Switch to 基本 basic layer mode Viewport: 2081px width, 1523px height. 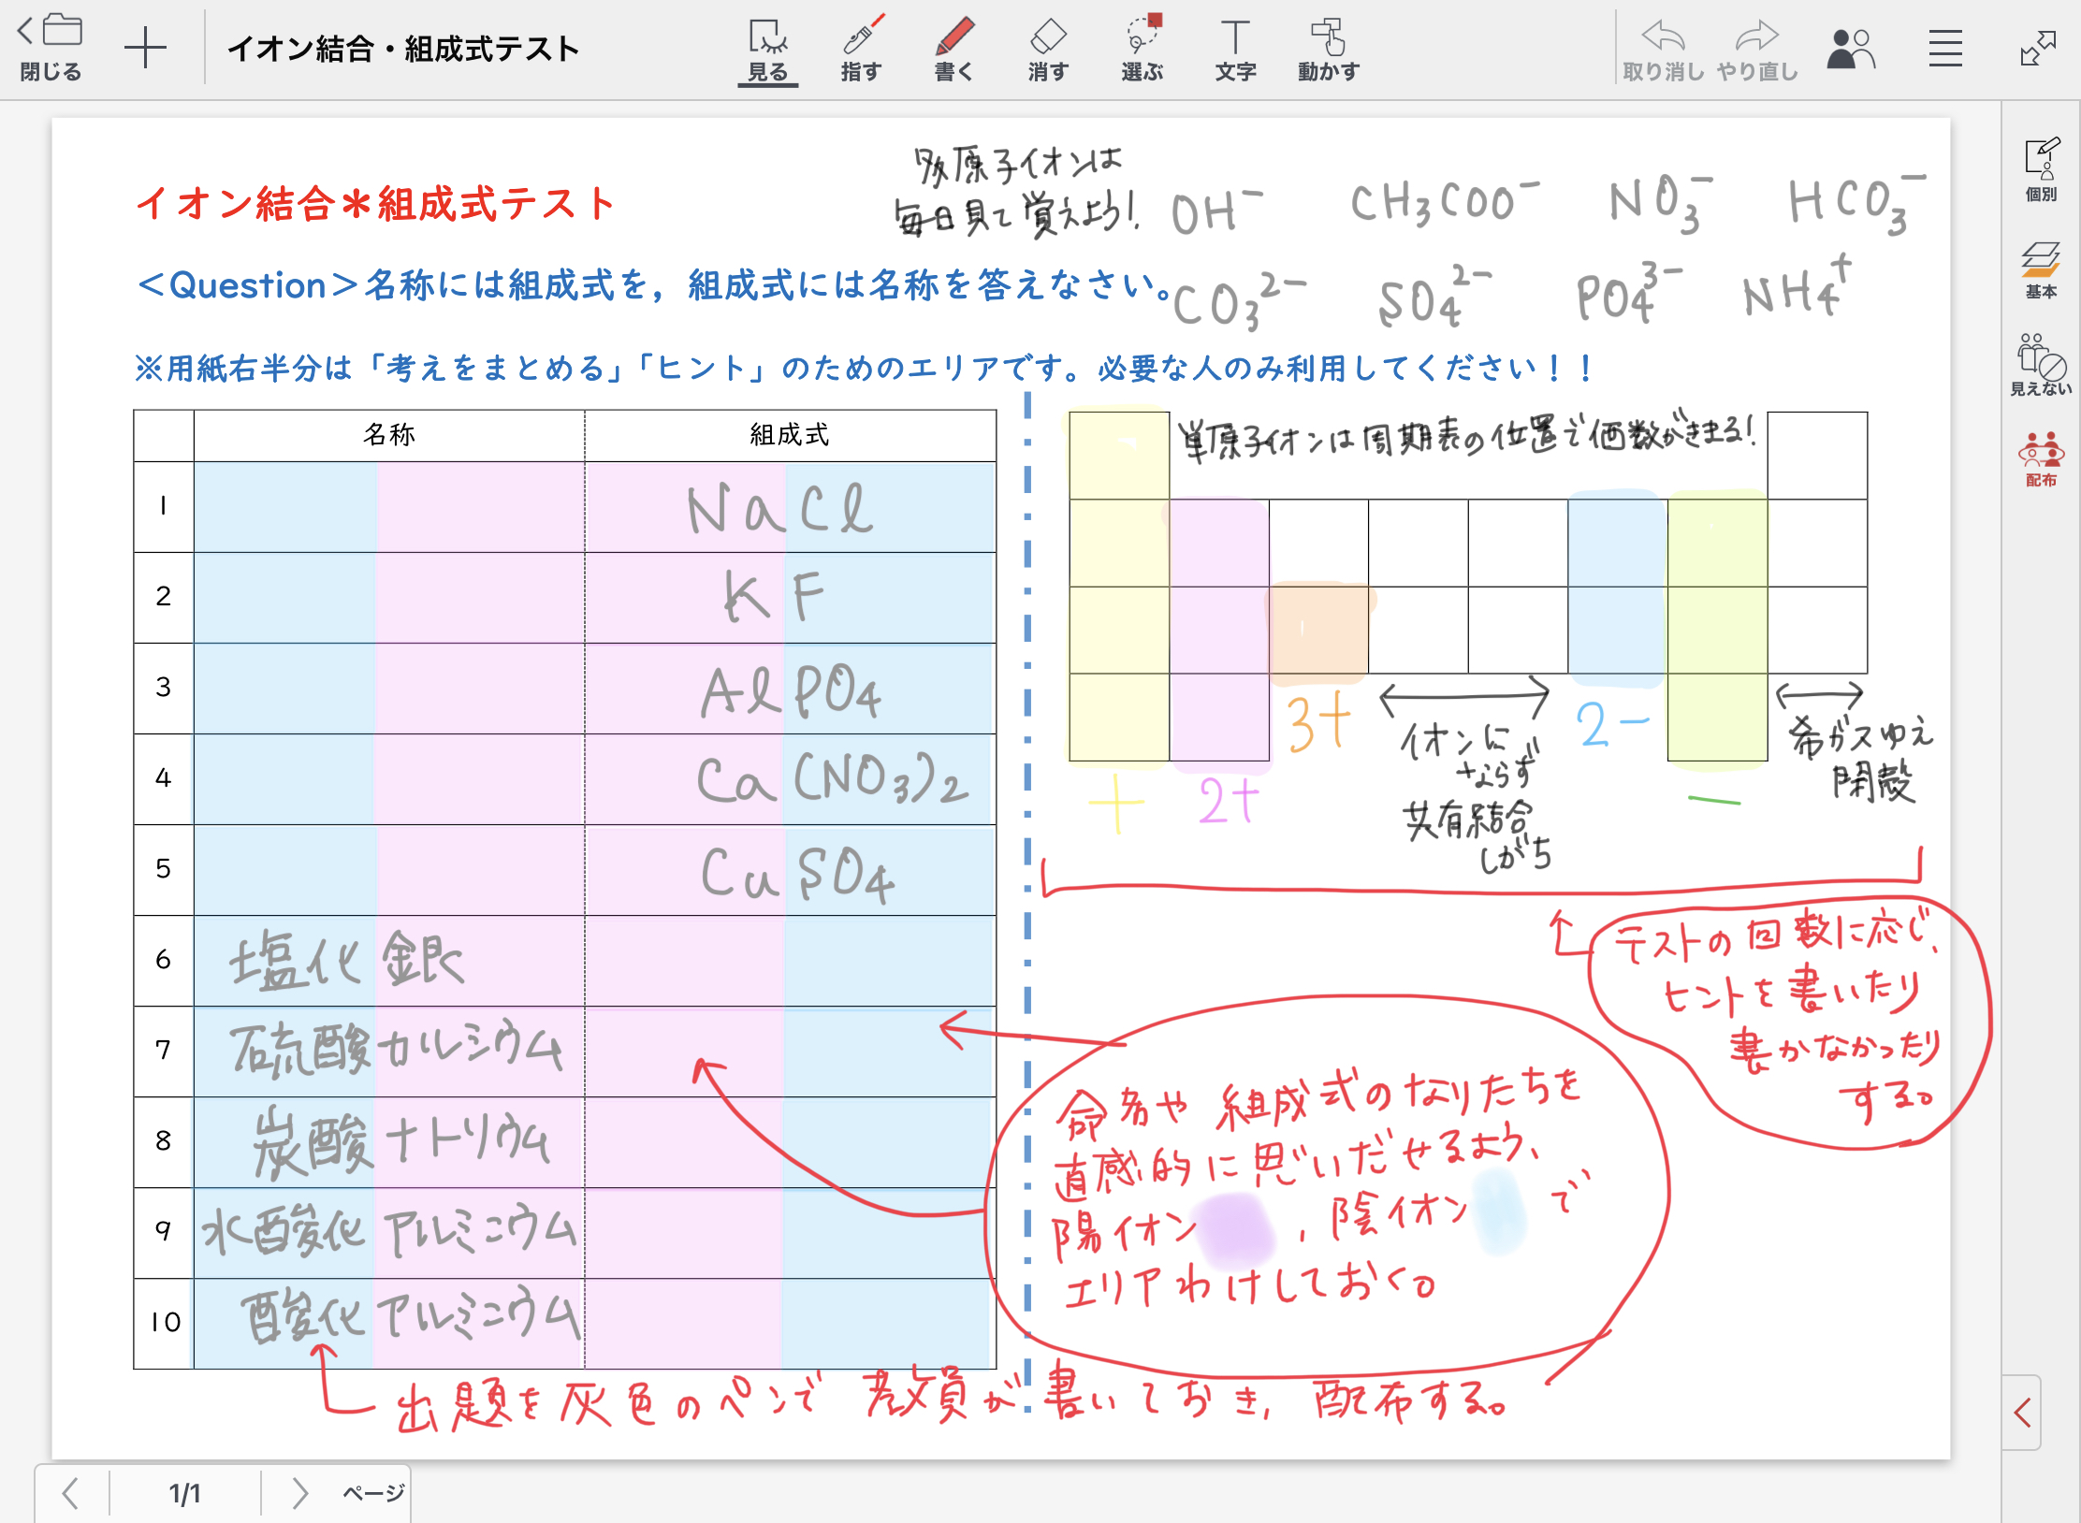coord(2041,269)
